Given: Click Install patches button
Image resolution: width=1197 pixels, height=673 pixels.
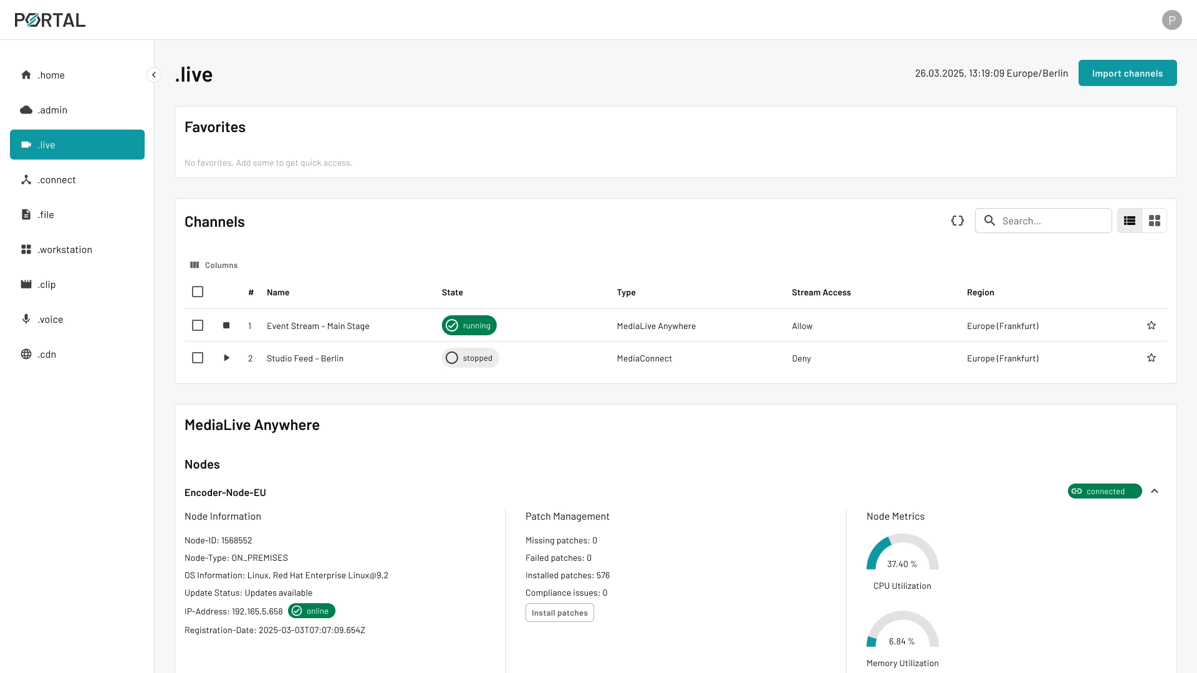Looking at the screenshot, I should 559,613.
